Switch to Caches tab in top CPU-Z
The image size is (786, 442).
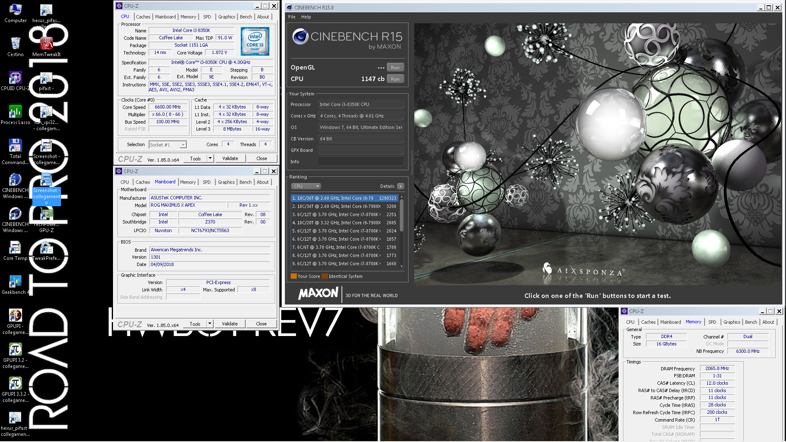pos(143,17)
